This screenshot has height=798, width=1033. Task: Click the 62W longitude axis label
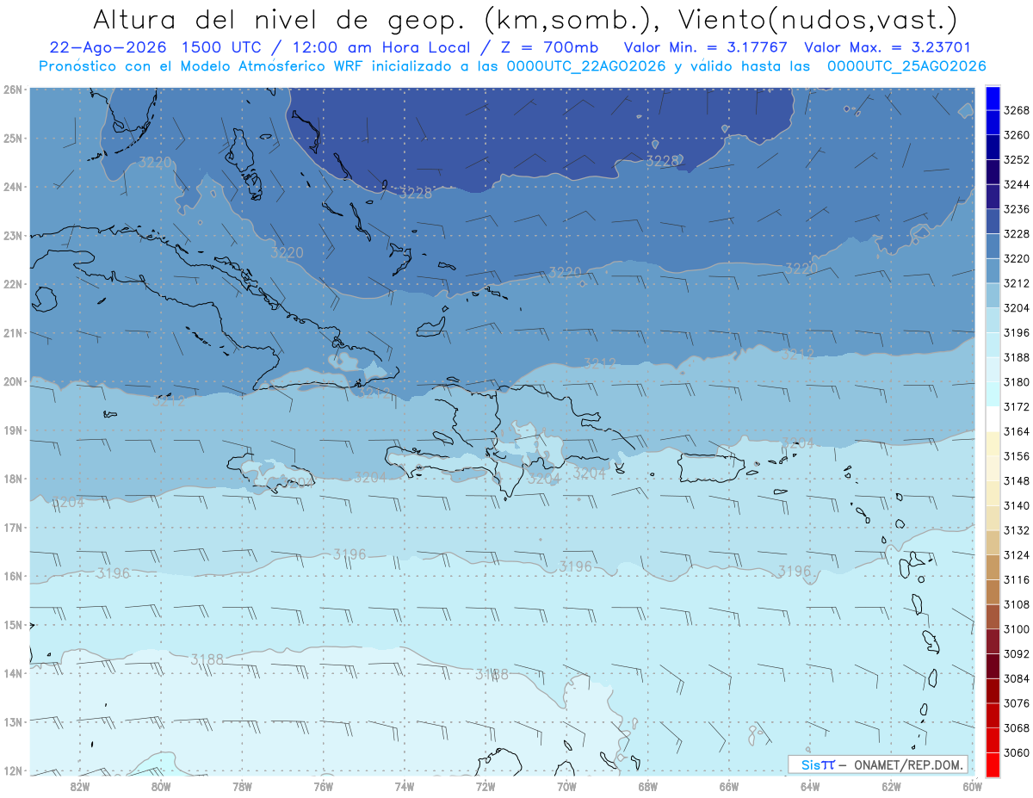891,786
